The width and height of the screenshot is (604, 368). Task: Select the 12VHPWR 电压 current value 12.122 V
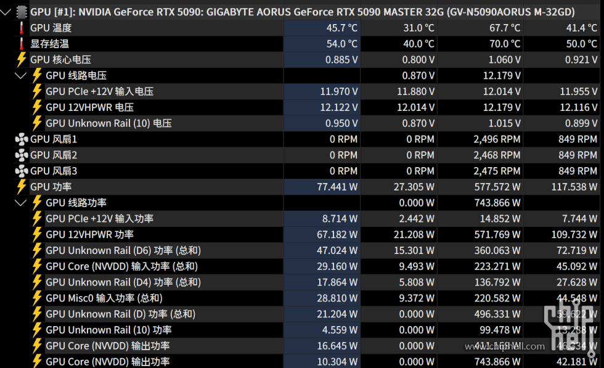tap(339, 107)
